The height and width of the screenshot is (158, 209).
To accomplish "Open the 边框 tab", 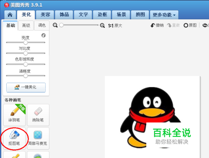I will coord(102,15).
